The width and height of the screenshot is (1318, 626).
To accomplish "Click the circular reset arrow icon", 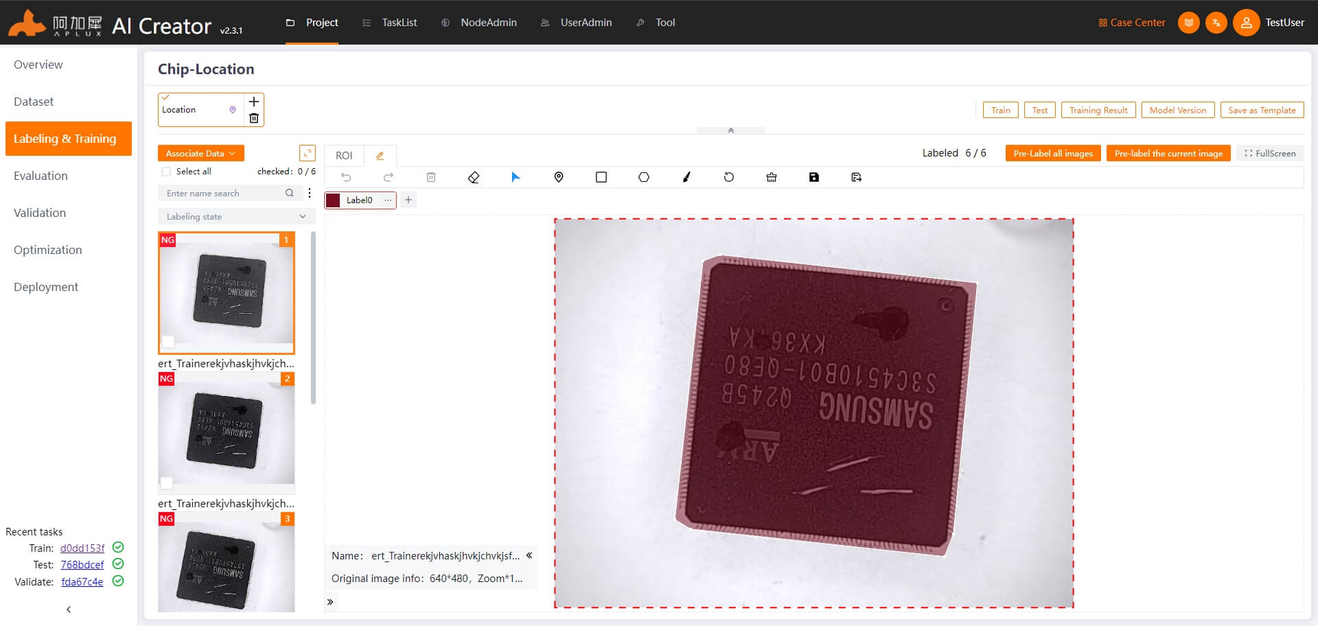I will click(729, 177).
